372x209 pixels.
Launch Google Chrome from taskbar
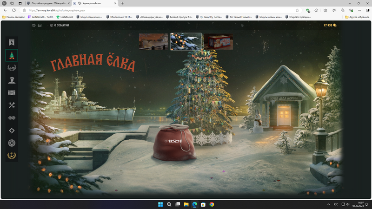click(212, 204)
